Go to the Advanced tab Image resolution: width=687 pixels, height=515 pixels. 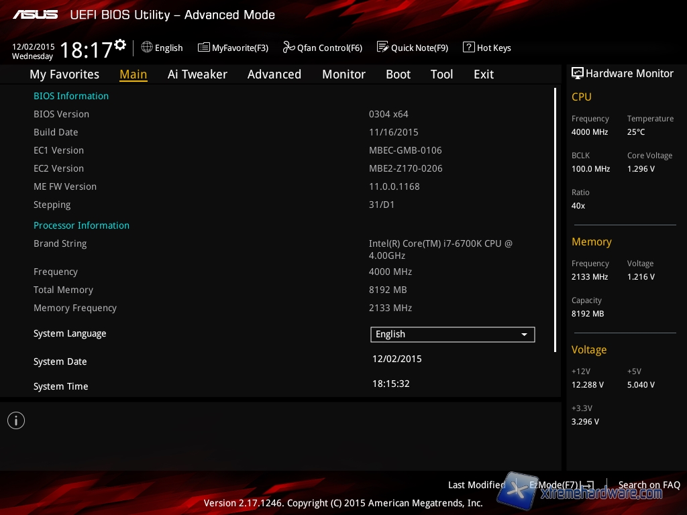274,74
